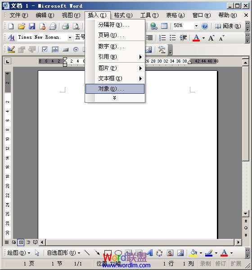This screenshot has height=270, width=252.
Task: Open the AutoShapes (自选图形) menu
Action: click(63, 253)
